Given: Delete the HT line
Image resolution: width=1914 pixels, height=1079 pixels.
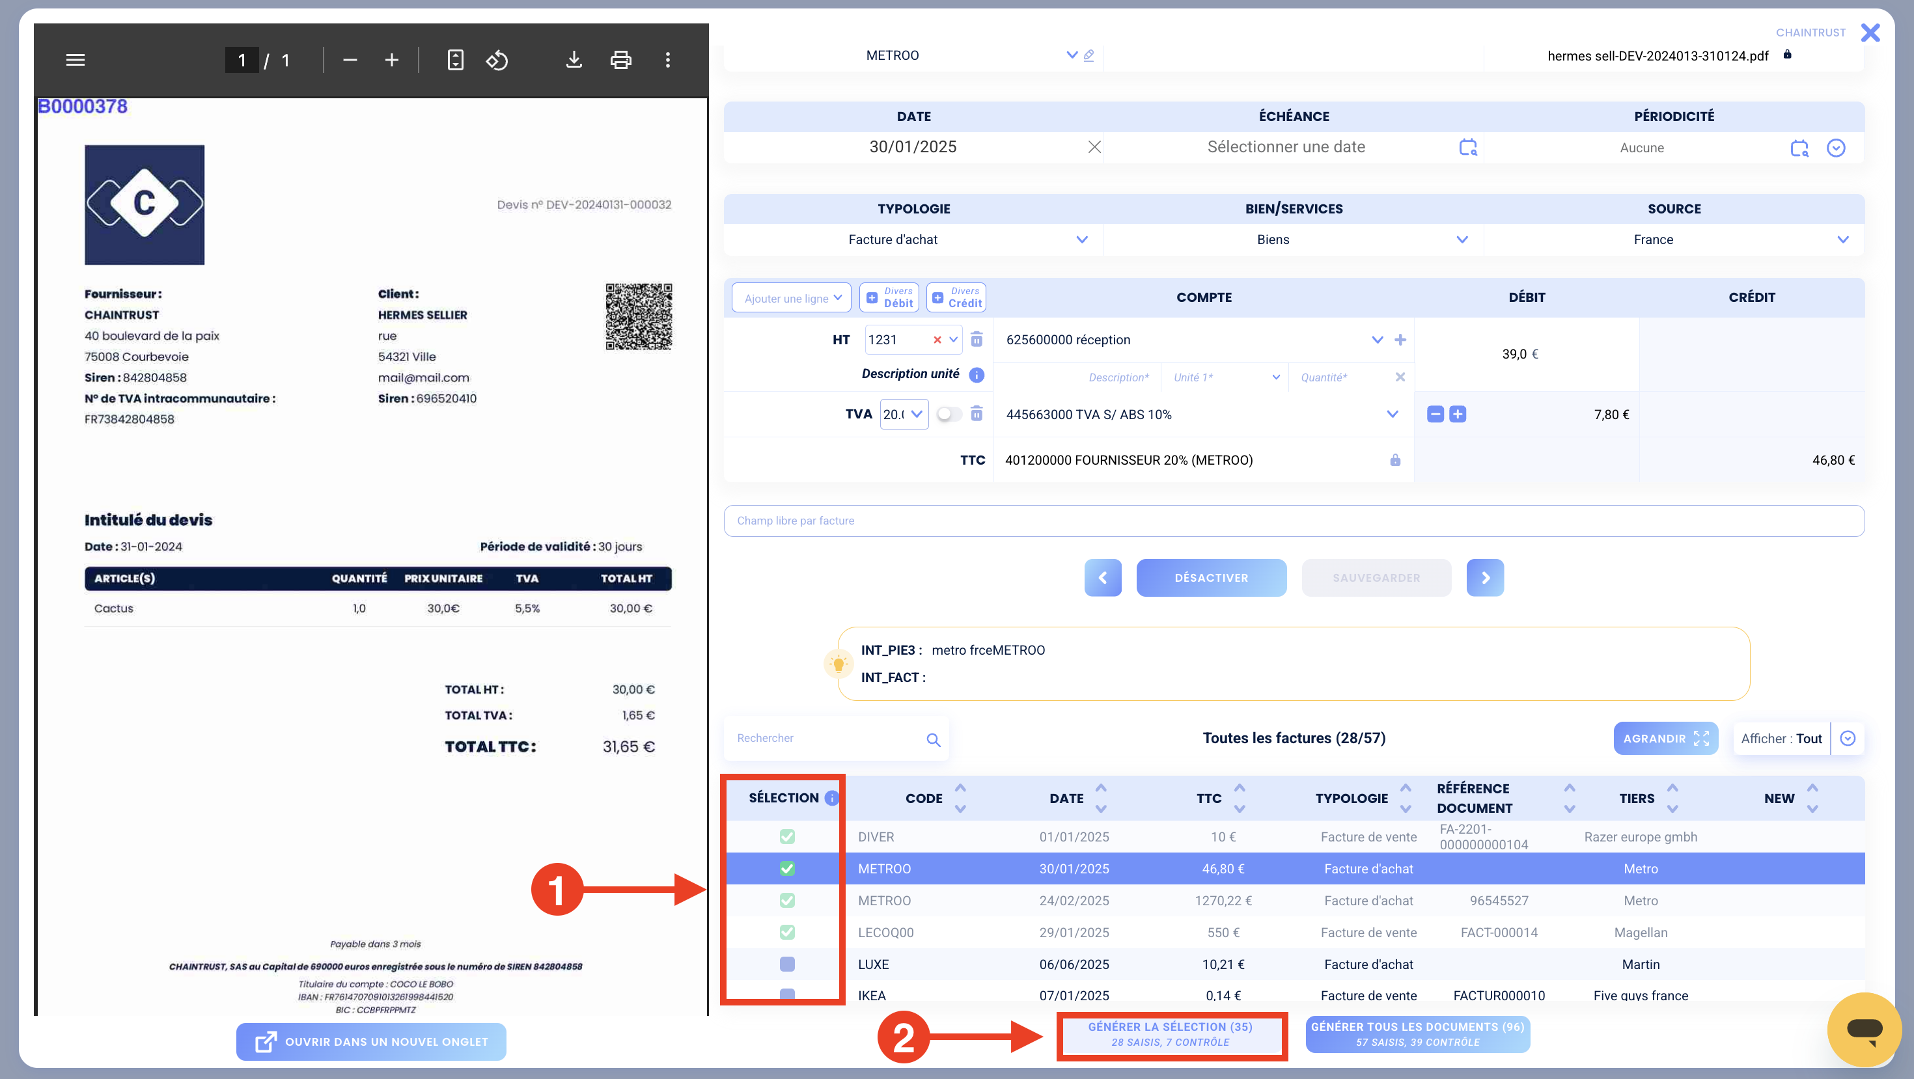Looking at the screenshot, I should point(977,339).
